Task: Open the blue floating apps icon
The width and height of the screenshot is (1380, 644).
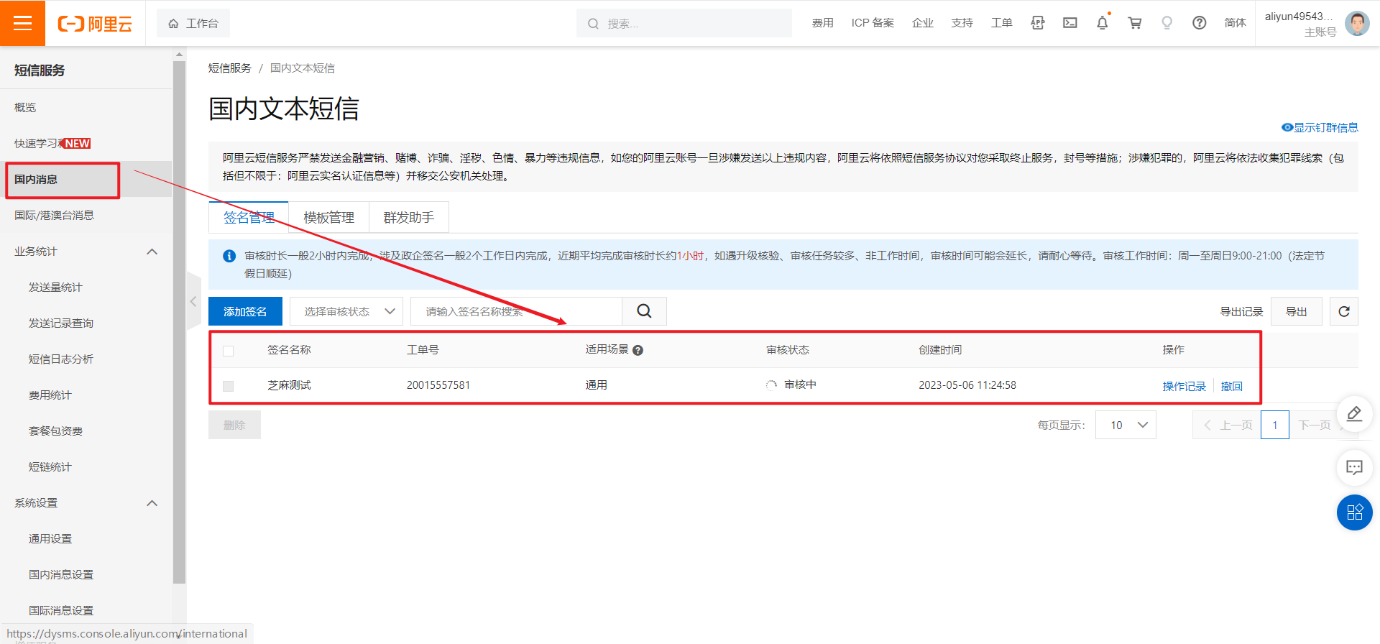Action: [x=1354, y=512]
